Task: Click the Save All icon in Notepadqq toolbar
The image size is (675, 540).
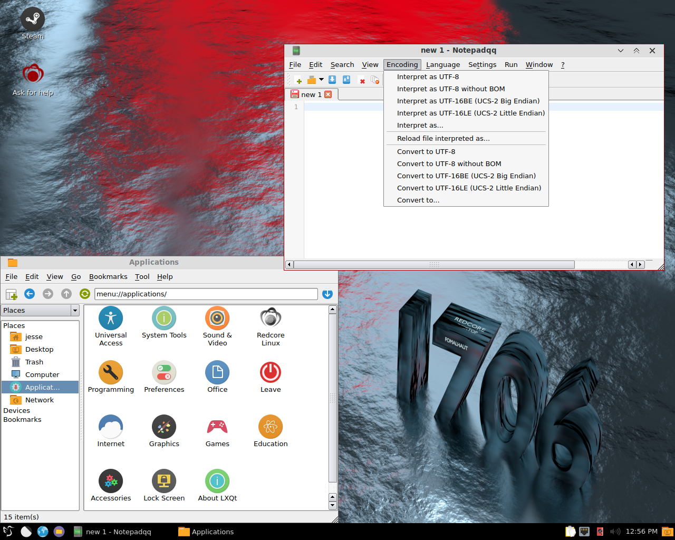Action: click(x=346, y=80)
